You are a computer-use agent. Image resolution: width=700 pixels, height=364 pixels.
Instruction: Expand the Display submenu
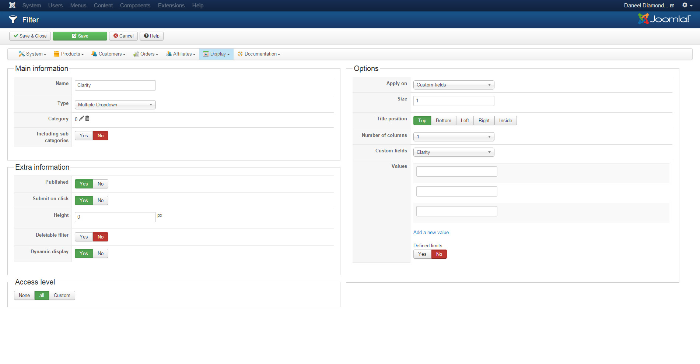(216, 54)
